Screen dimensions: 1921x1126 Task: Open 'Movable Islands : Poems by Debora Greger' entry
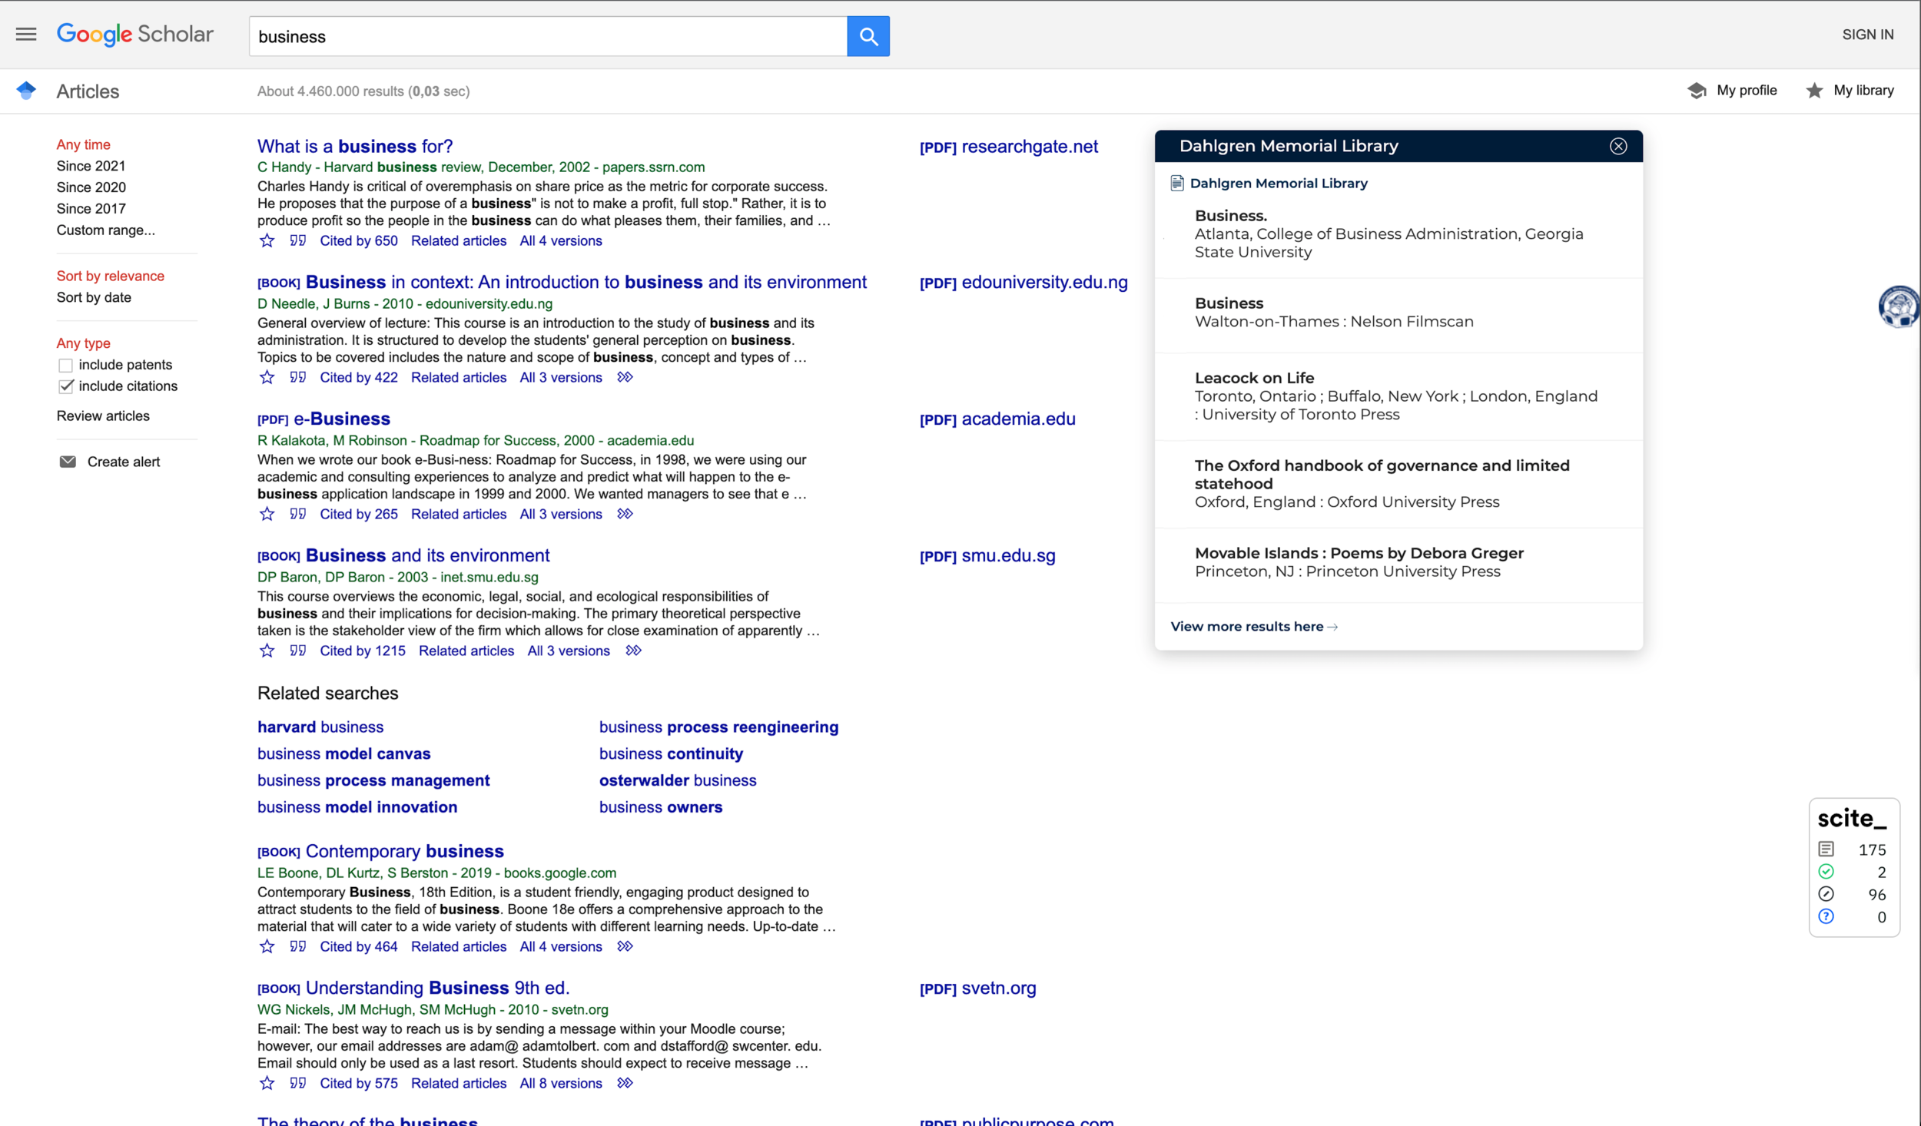1359,553
